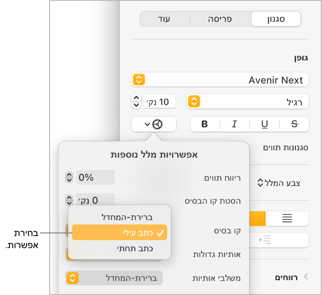322x295 pixels.
Task: Toggle strikethrough formatting (S)
Action: (294, 124)
